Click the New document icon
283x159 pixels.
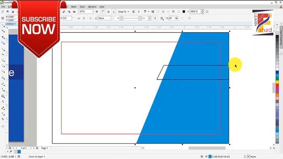tap(3, 11)
